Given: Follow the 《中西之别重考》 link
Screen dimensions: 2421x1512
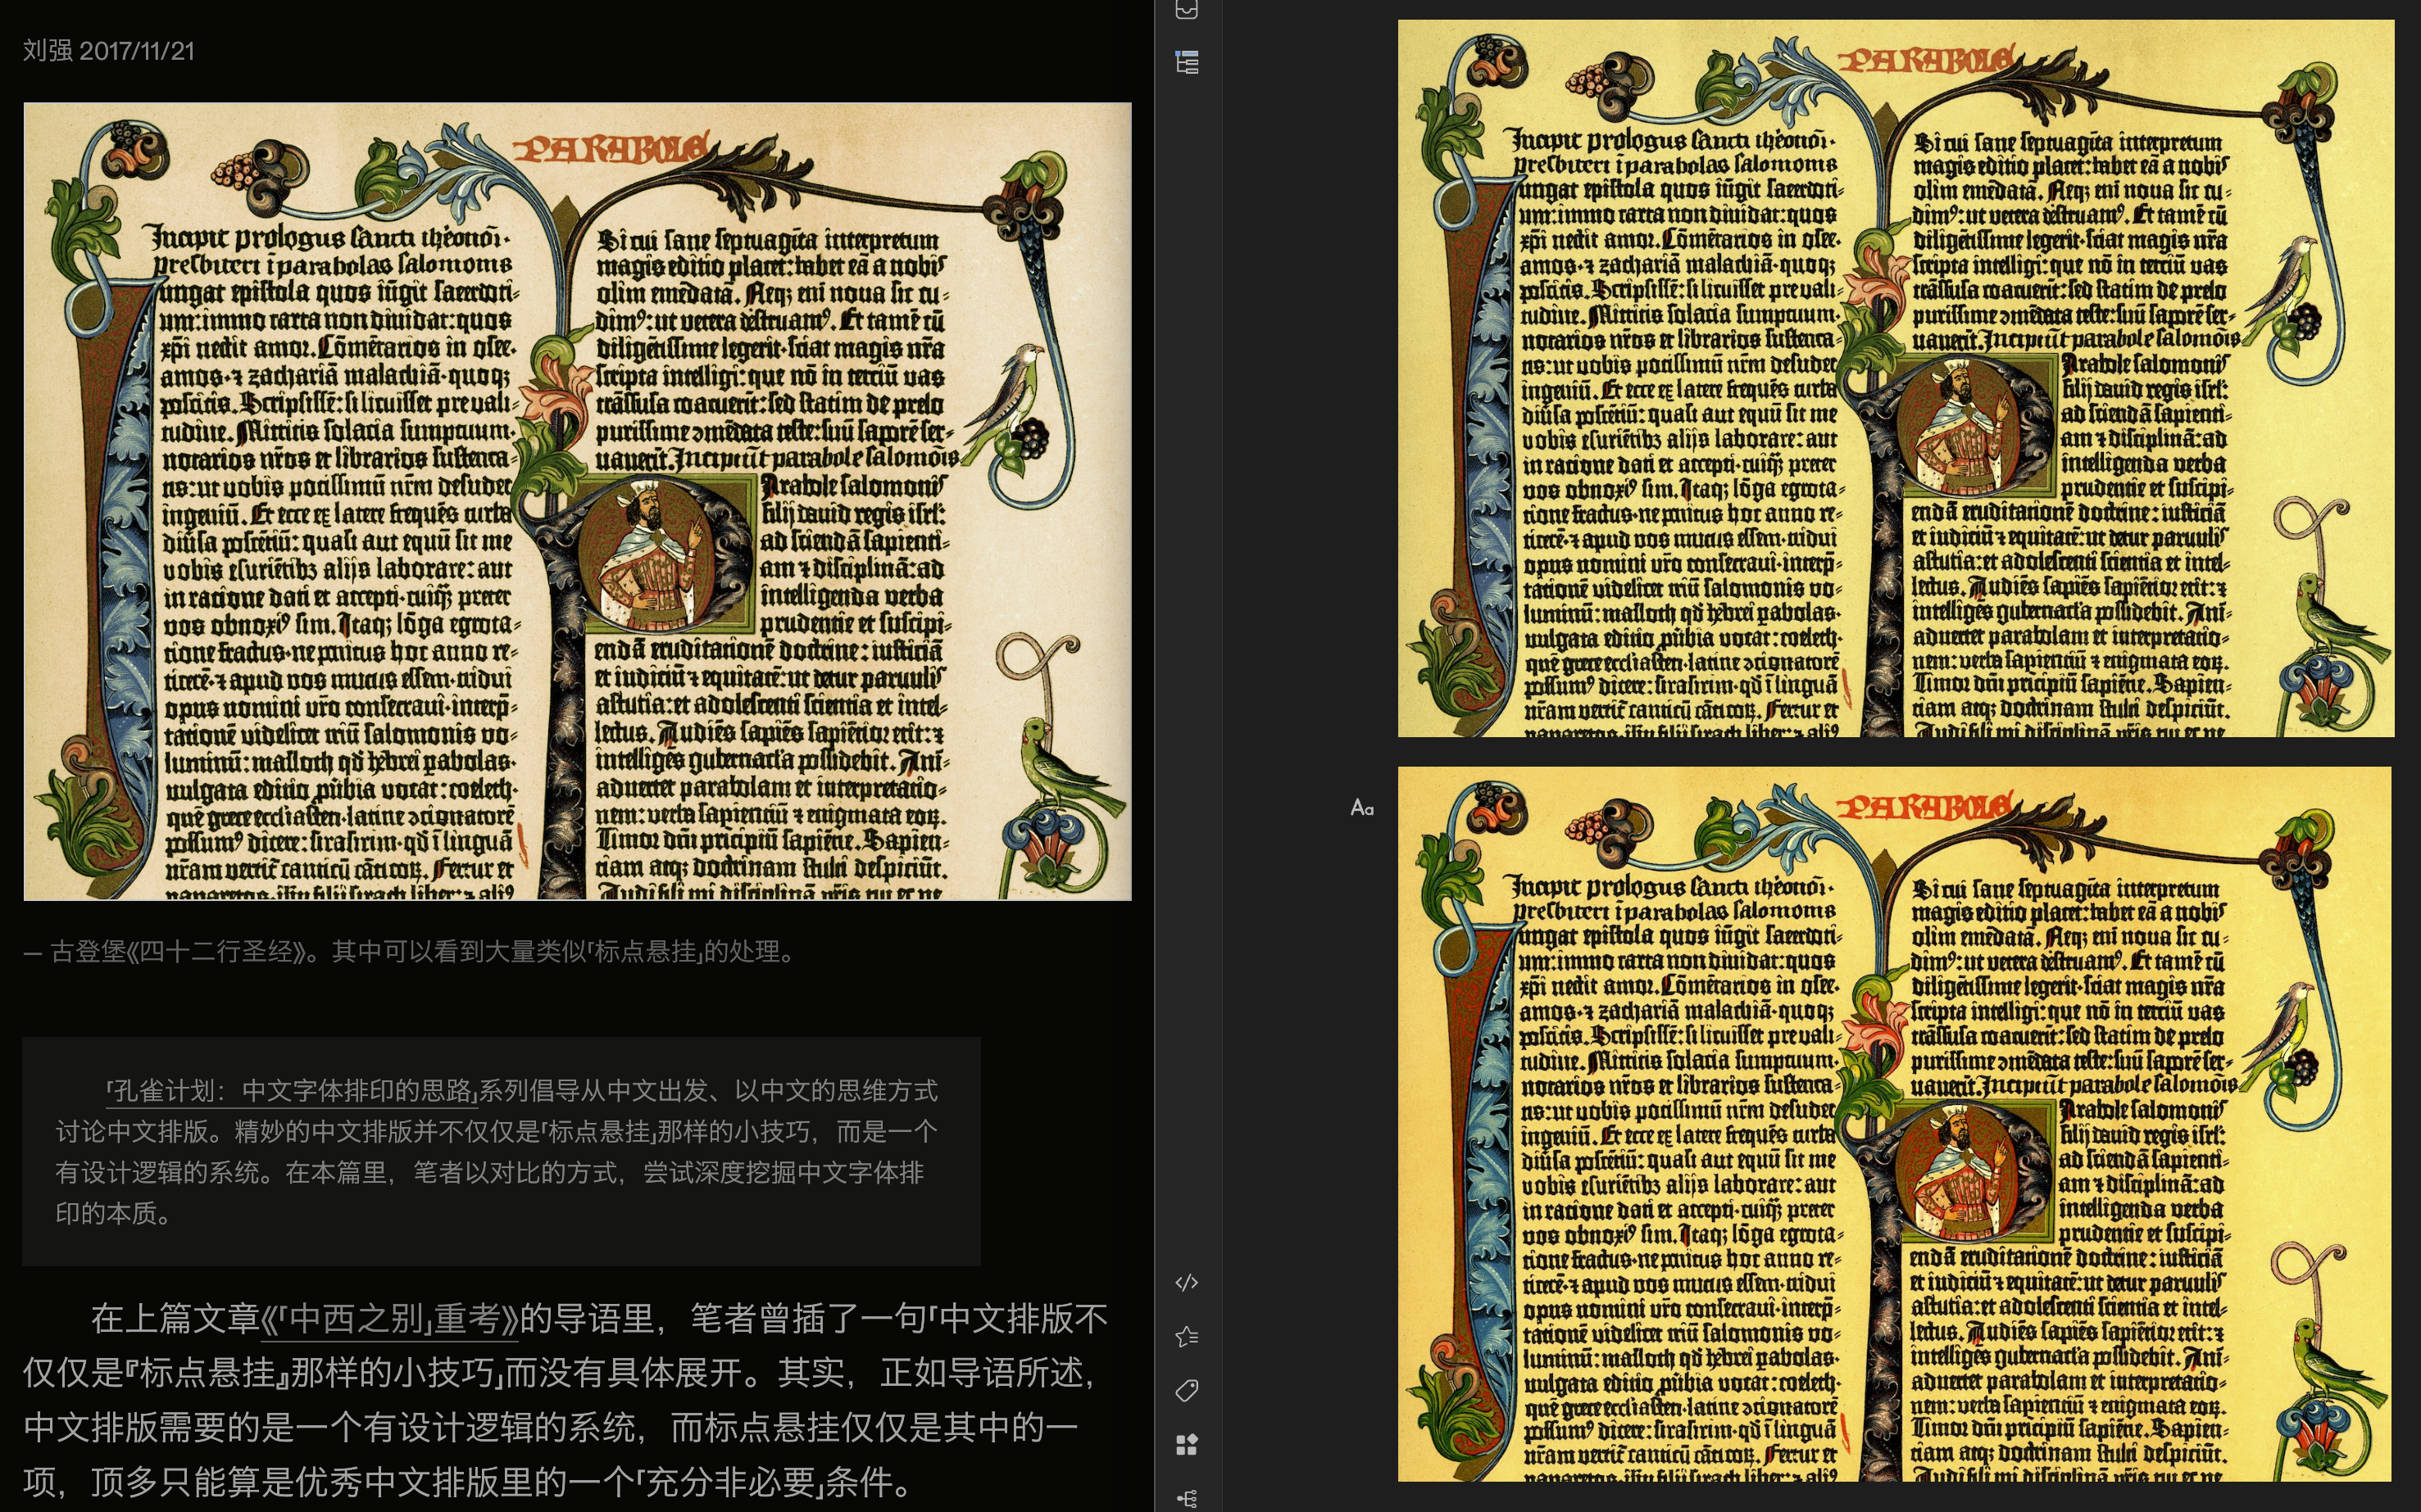Looking at the screenshot, I should [x=390, y=1319].
